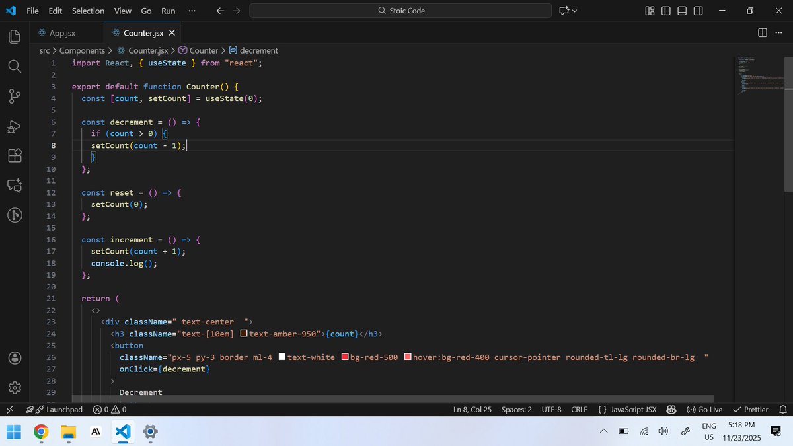Image resolution: width=793 pixels, height=446 pixels.
Task: Show errors and warnings count panel
Action: pyautogui.click(x=110, y=410)
